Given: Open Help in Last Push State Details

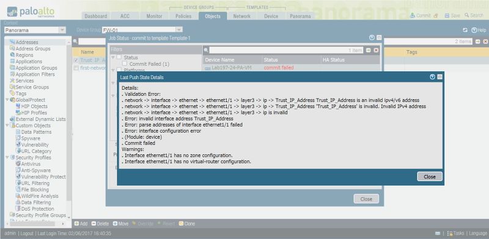Looking at the screenshot, I should click(x=432, y=77).
